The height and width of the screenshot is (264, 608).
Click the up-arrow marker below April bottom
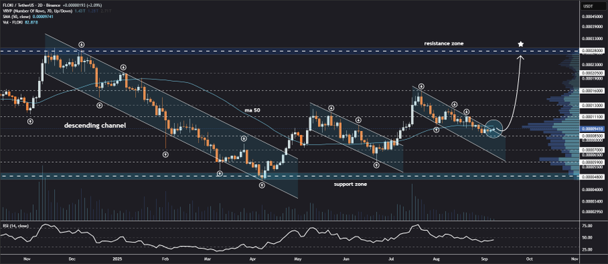click(262, 185)
